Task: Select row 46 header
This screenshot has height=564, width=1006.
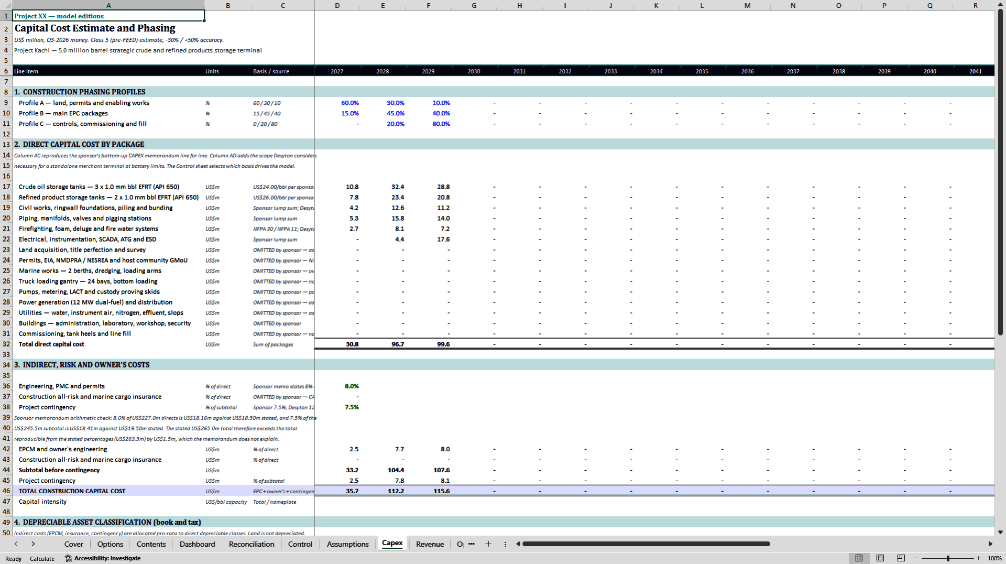Action: 6,491
